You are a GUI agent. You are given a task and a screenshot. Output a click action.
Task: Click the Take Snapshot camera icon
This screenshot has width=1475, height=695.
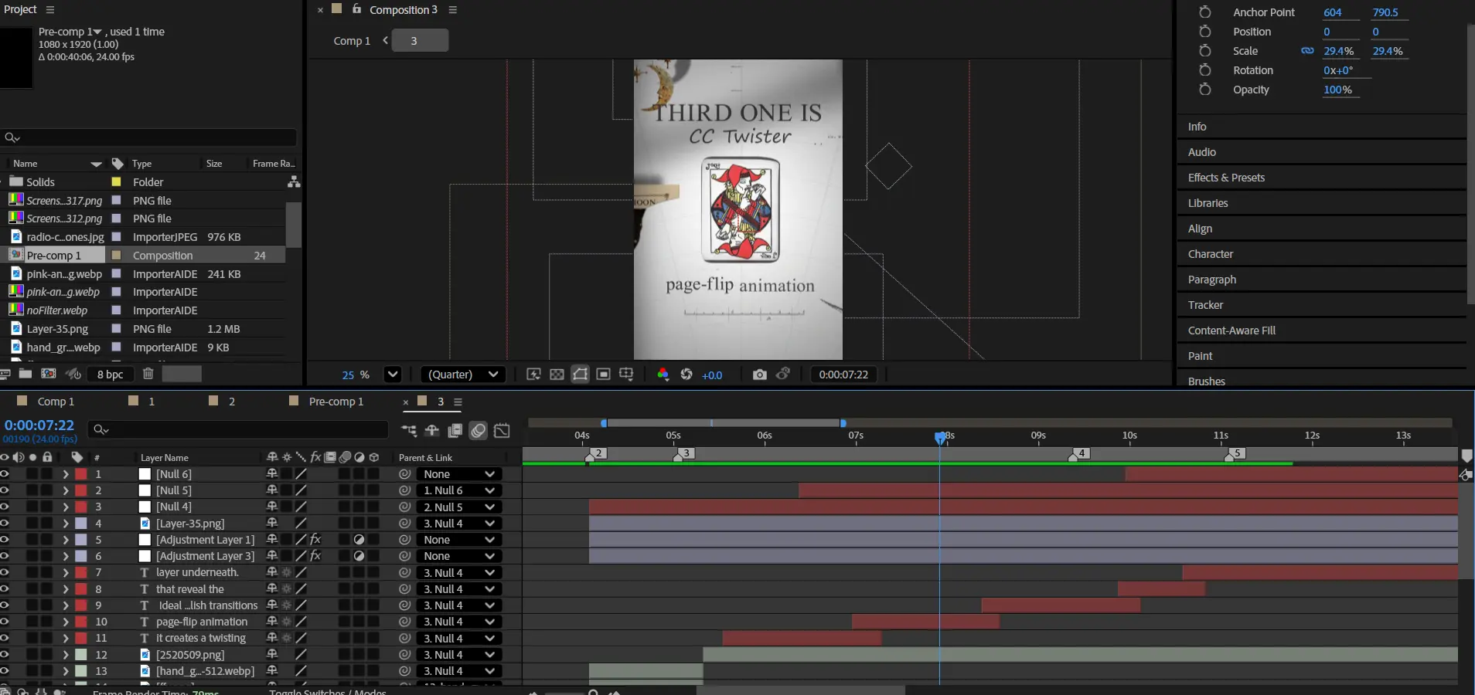pos(759,375)
